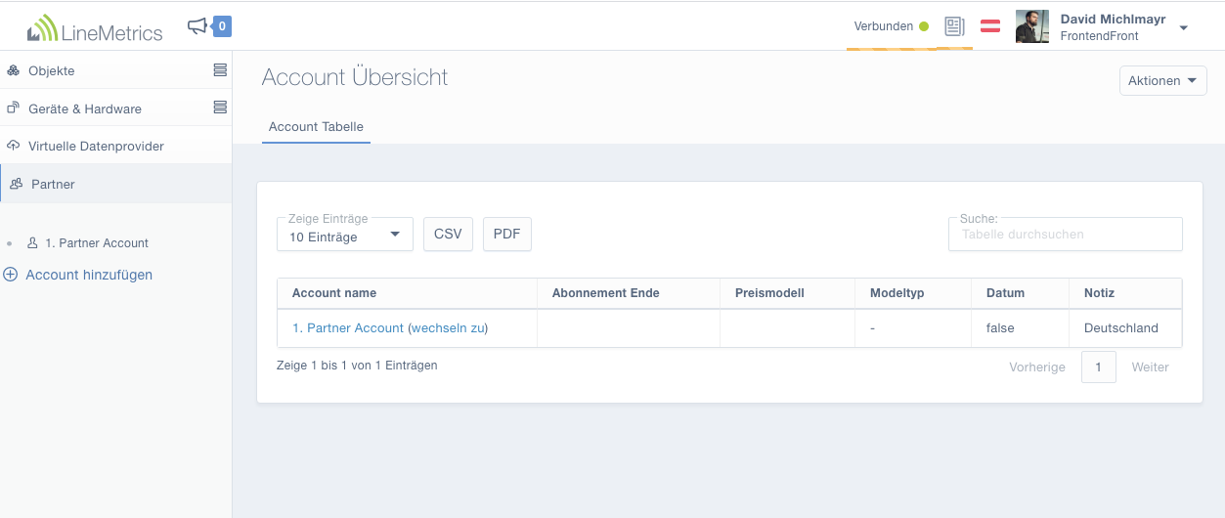Click the plus icon for Account hinzufügen
Image resolution: width=1225 pixels, height=518 pixels.
click(x=11, y=275)
